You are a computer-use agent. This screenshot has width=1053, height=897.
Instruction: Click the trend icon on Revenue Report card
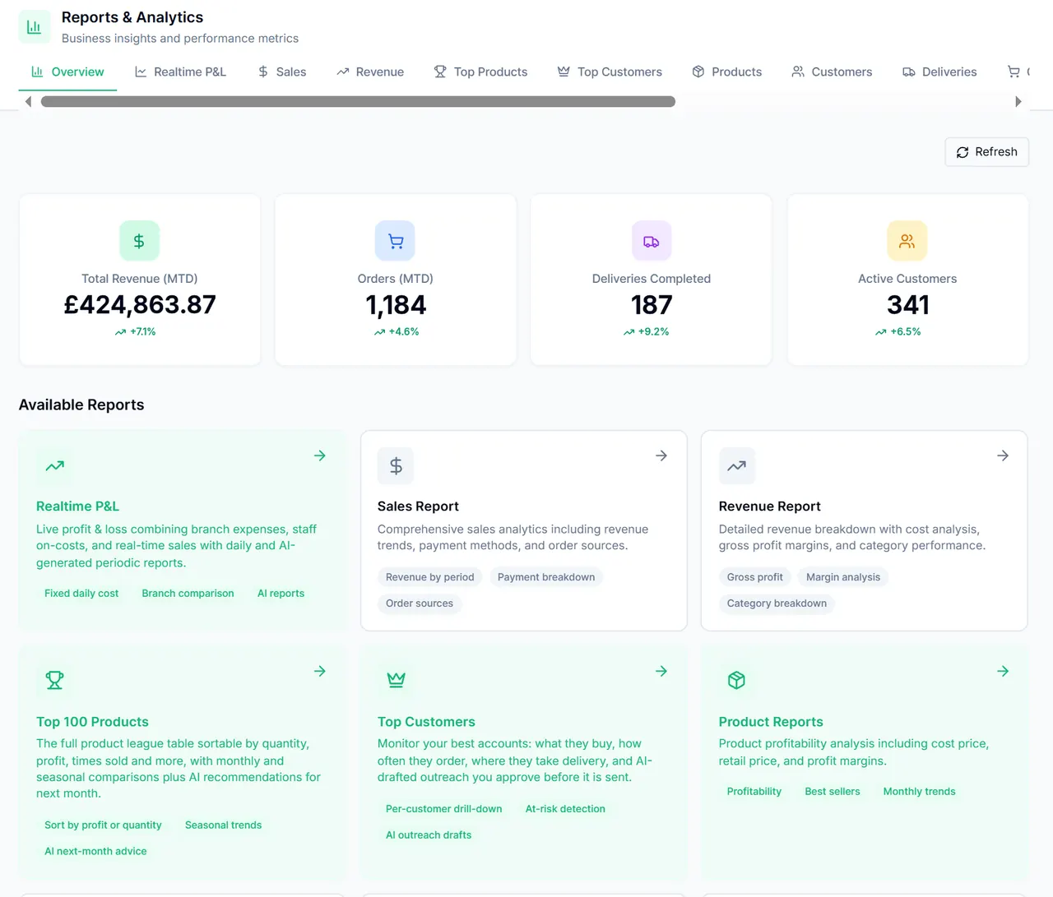click(x=737, y=466)
